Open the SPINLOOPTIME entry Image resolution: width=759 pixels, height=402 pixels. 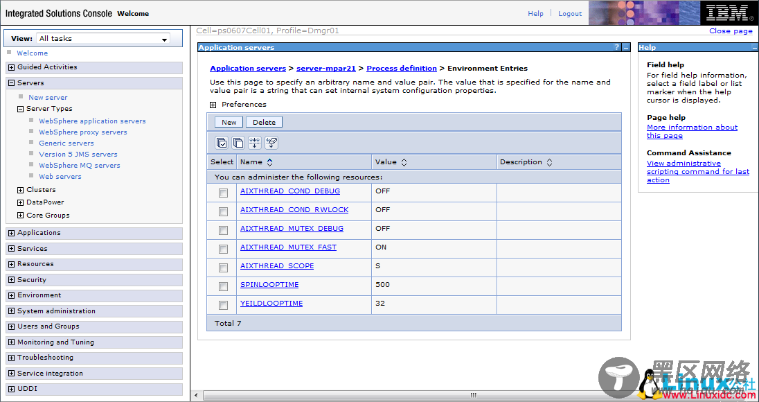click(269, 285)
